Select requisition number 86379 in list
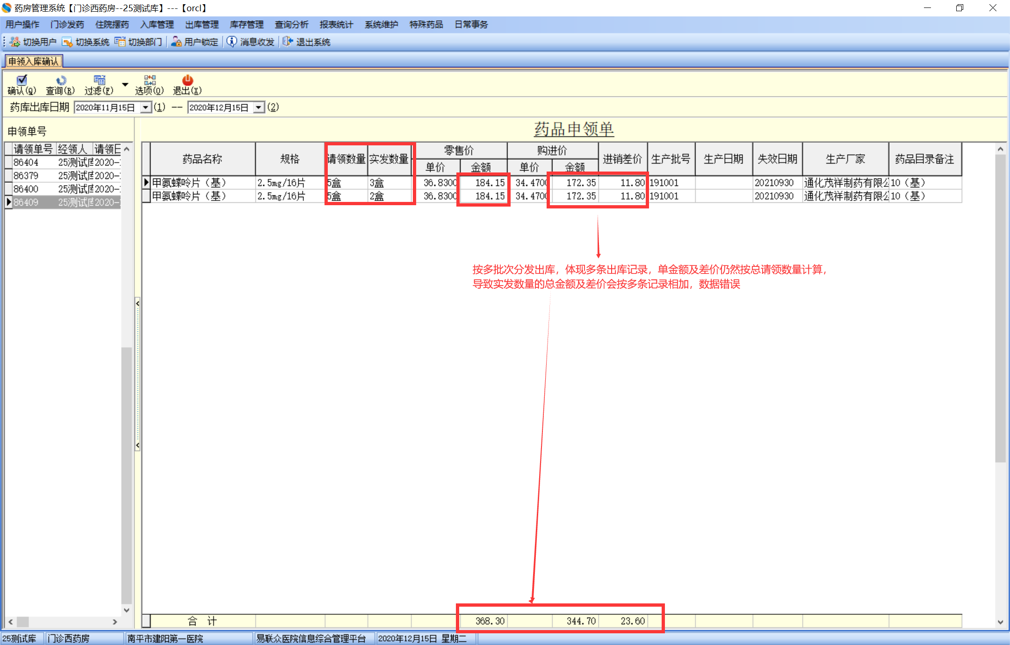Viewport: 1010px width, 645px height. (x=26, y=176)
